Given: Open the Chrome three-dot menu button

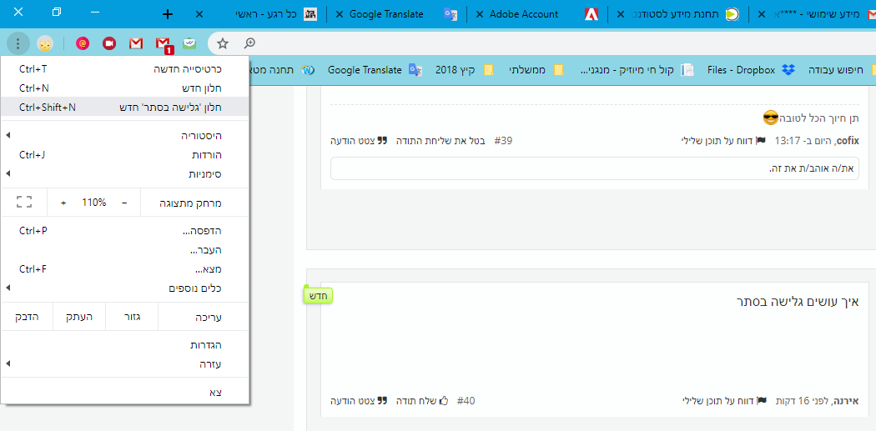Looking at the screenshot, I should [x=18, y=43].
